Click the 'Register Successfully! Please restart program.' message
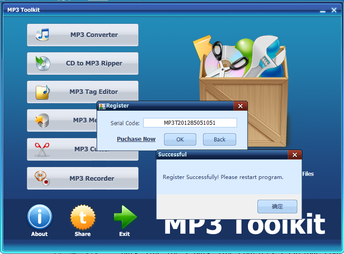 [x=223, y=177]
